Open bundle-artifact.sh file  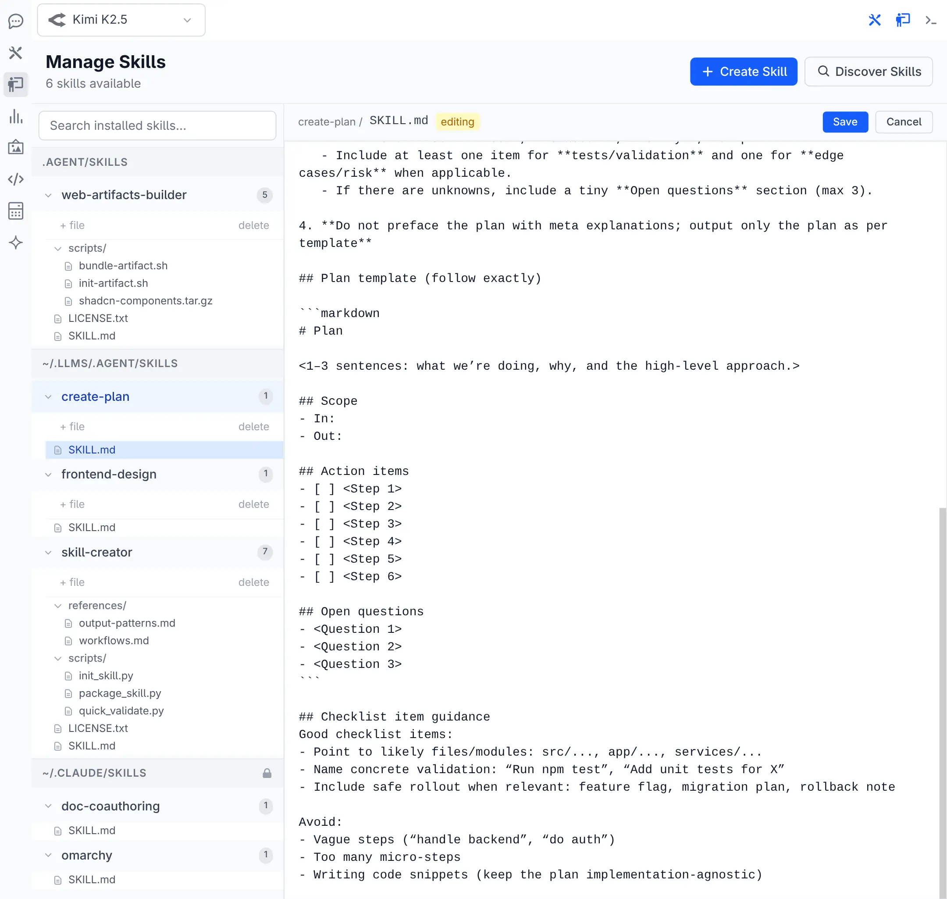coord(123,265)
